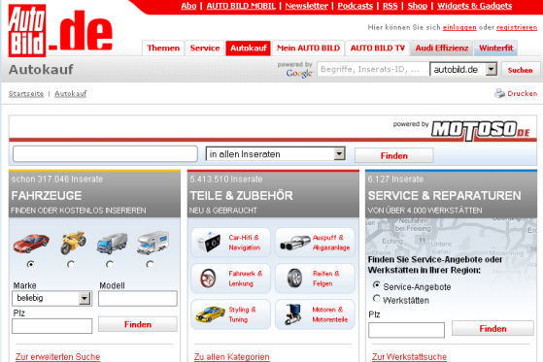Click the Styling & Tuning text link

coord(242,314)
